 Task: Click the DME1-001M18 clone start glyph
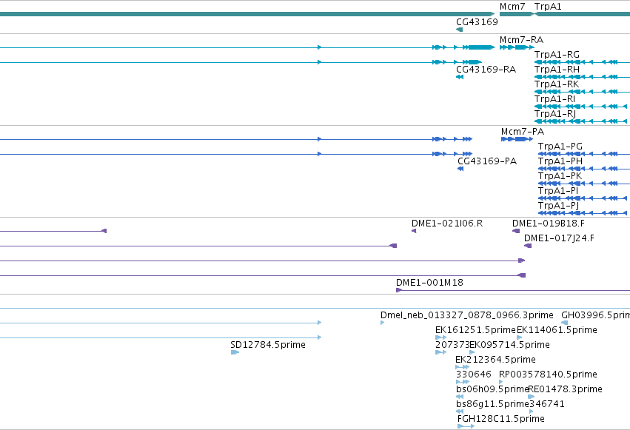pos(399,290)
